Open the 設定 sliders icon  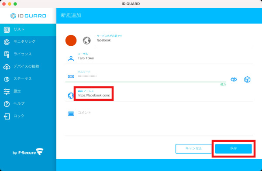click(x=7, y=92)
